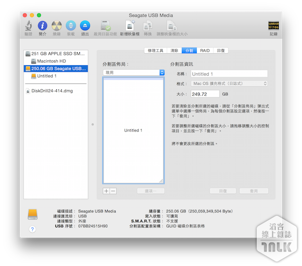
Task: Click the size field showing 249.72
Action: click(205, 94)
